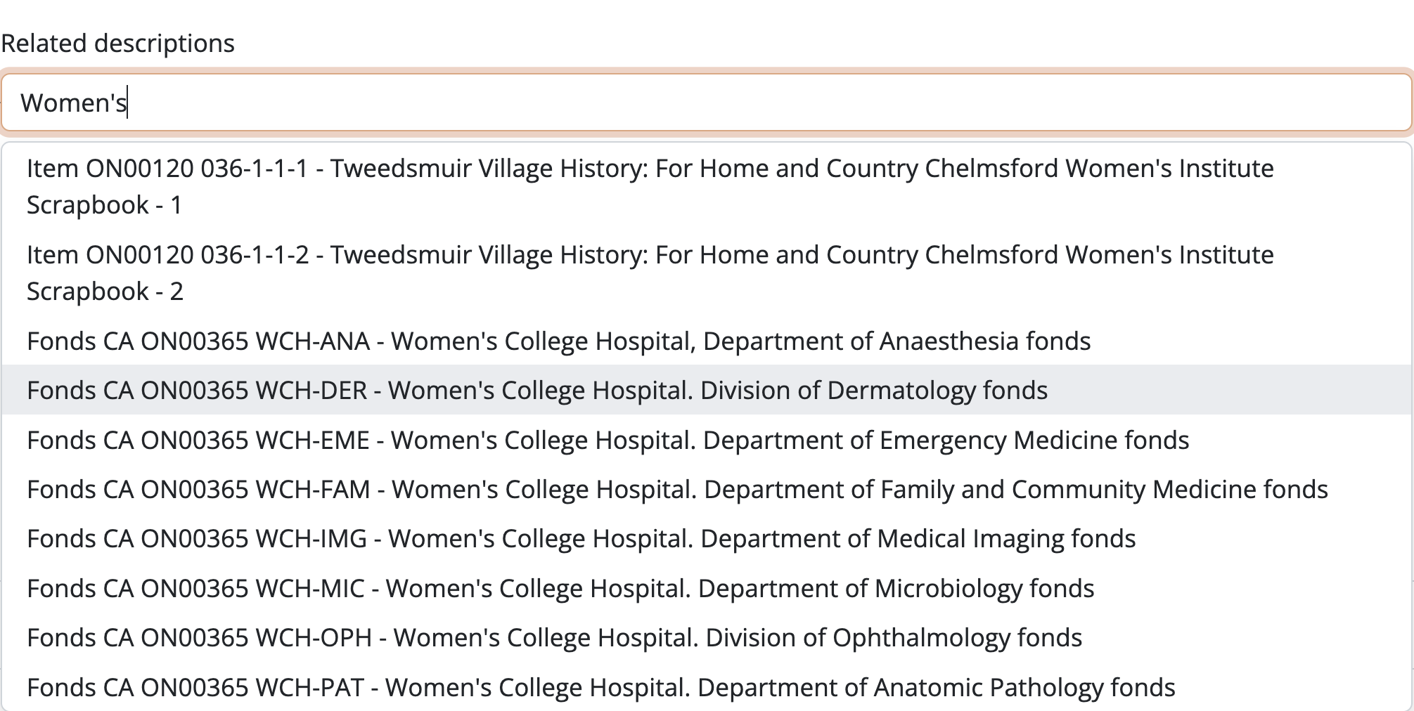Select Tweedsmuir Village History Scrapbook - 1 item
Image resolution: width=1414 pixels, height=711 pixels.
coord(650,186)
